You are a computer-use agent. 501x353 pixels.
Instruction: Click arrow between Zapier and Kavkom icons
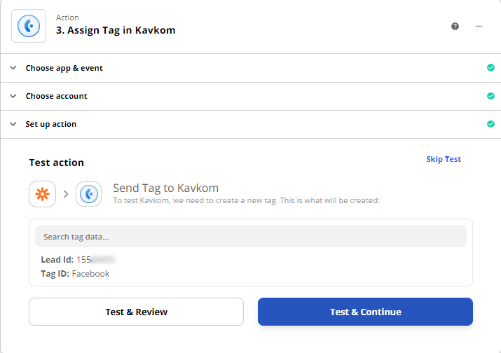66,194
